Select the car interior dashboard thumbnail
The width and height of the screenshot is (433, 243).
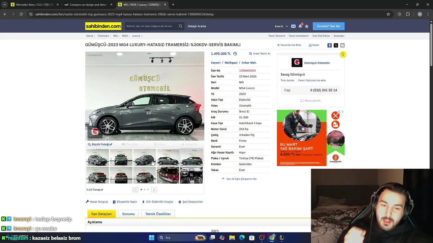click(x=191, y=175)
